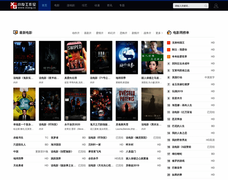The image size is (228, 180).
Task: Open 我的人鱼之恋 in the weekly ranking
Action: pyautogui.click(x=180, y=133)
